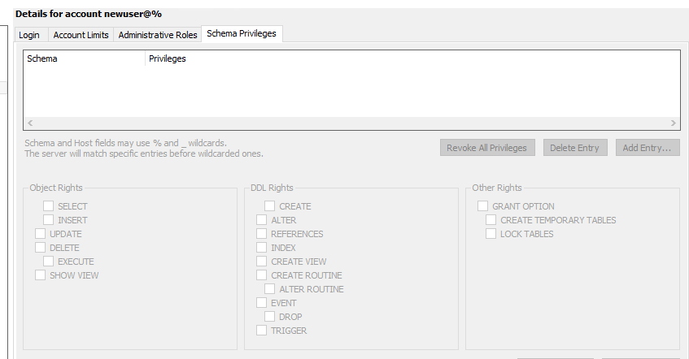Open the Account Limits tab
The height and width of the screenshot is (359, 689).
click(81, 35)
